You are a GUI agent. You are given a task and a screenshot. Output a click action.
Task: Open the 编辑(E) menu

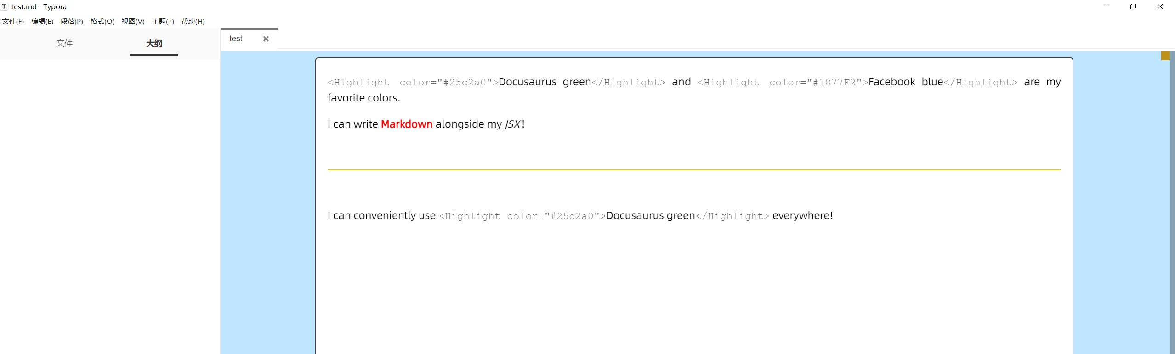[x=42, y=22]
